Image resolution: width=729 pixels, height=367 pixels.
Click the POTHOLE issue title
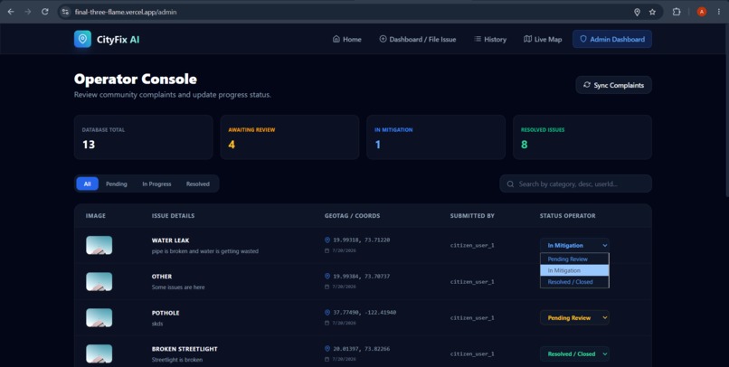click(x=166, y=313)
